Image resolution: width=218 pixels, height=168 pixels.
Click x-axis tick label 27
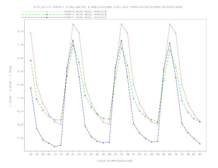point(85,154)
